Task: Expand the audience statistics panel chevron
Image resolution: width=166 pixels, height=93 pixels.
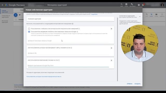Action: pos(140,17)
